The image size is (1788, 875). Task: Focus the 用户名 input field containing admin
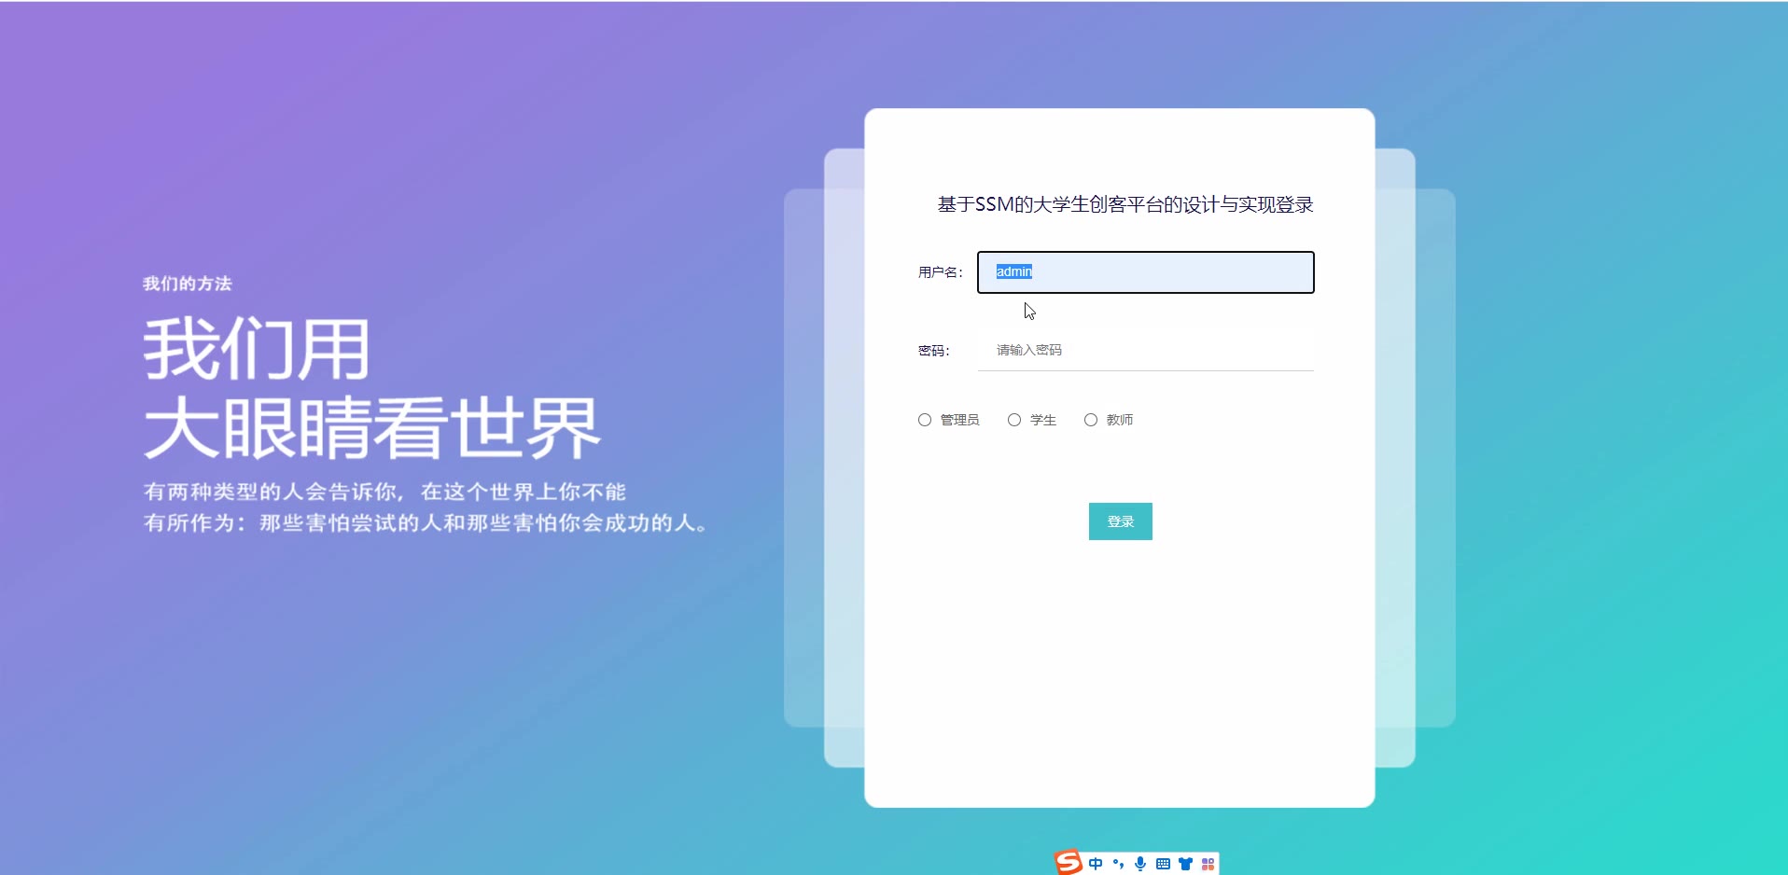click(1146, 272)
